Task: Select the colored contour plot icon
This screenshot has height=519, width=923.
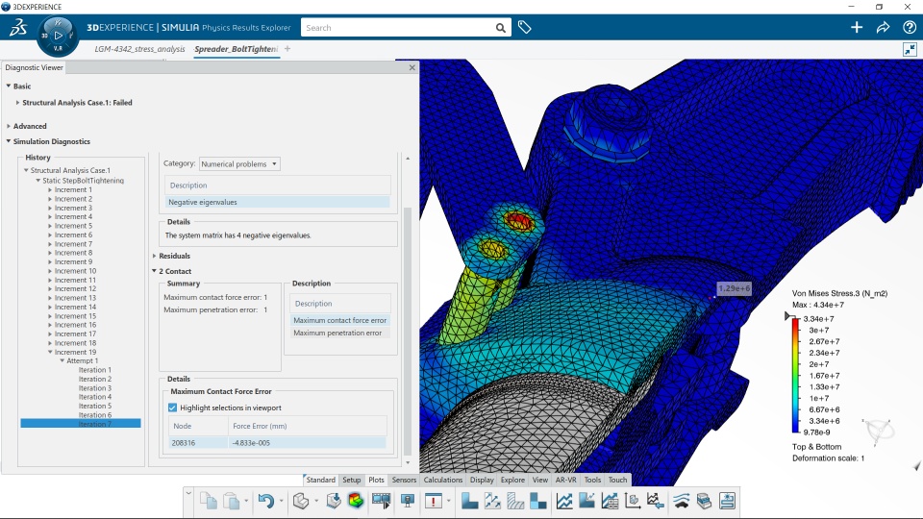Action: click(x=356, y=501)
